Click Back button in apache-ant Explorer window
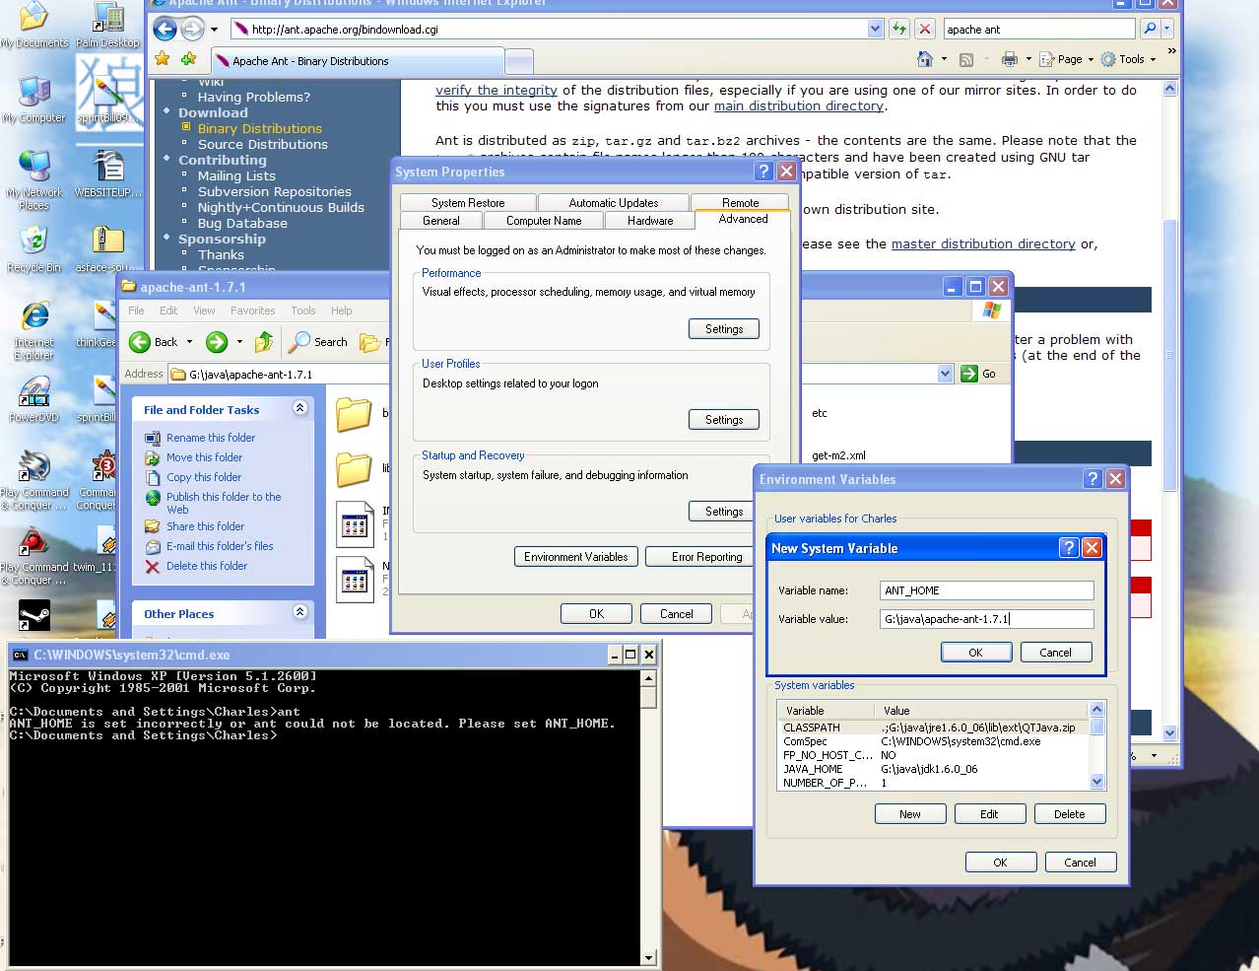This screenshot has height=971, width=1259. click(154, 342)
